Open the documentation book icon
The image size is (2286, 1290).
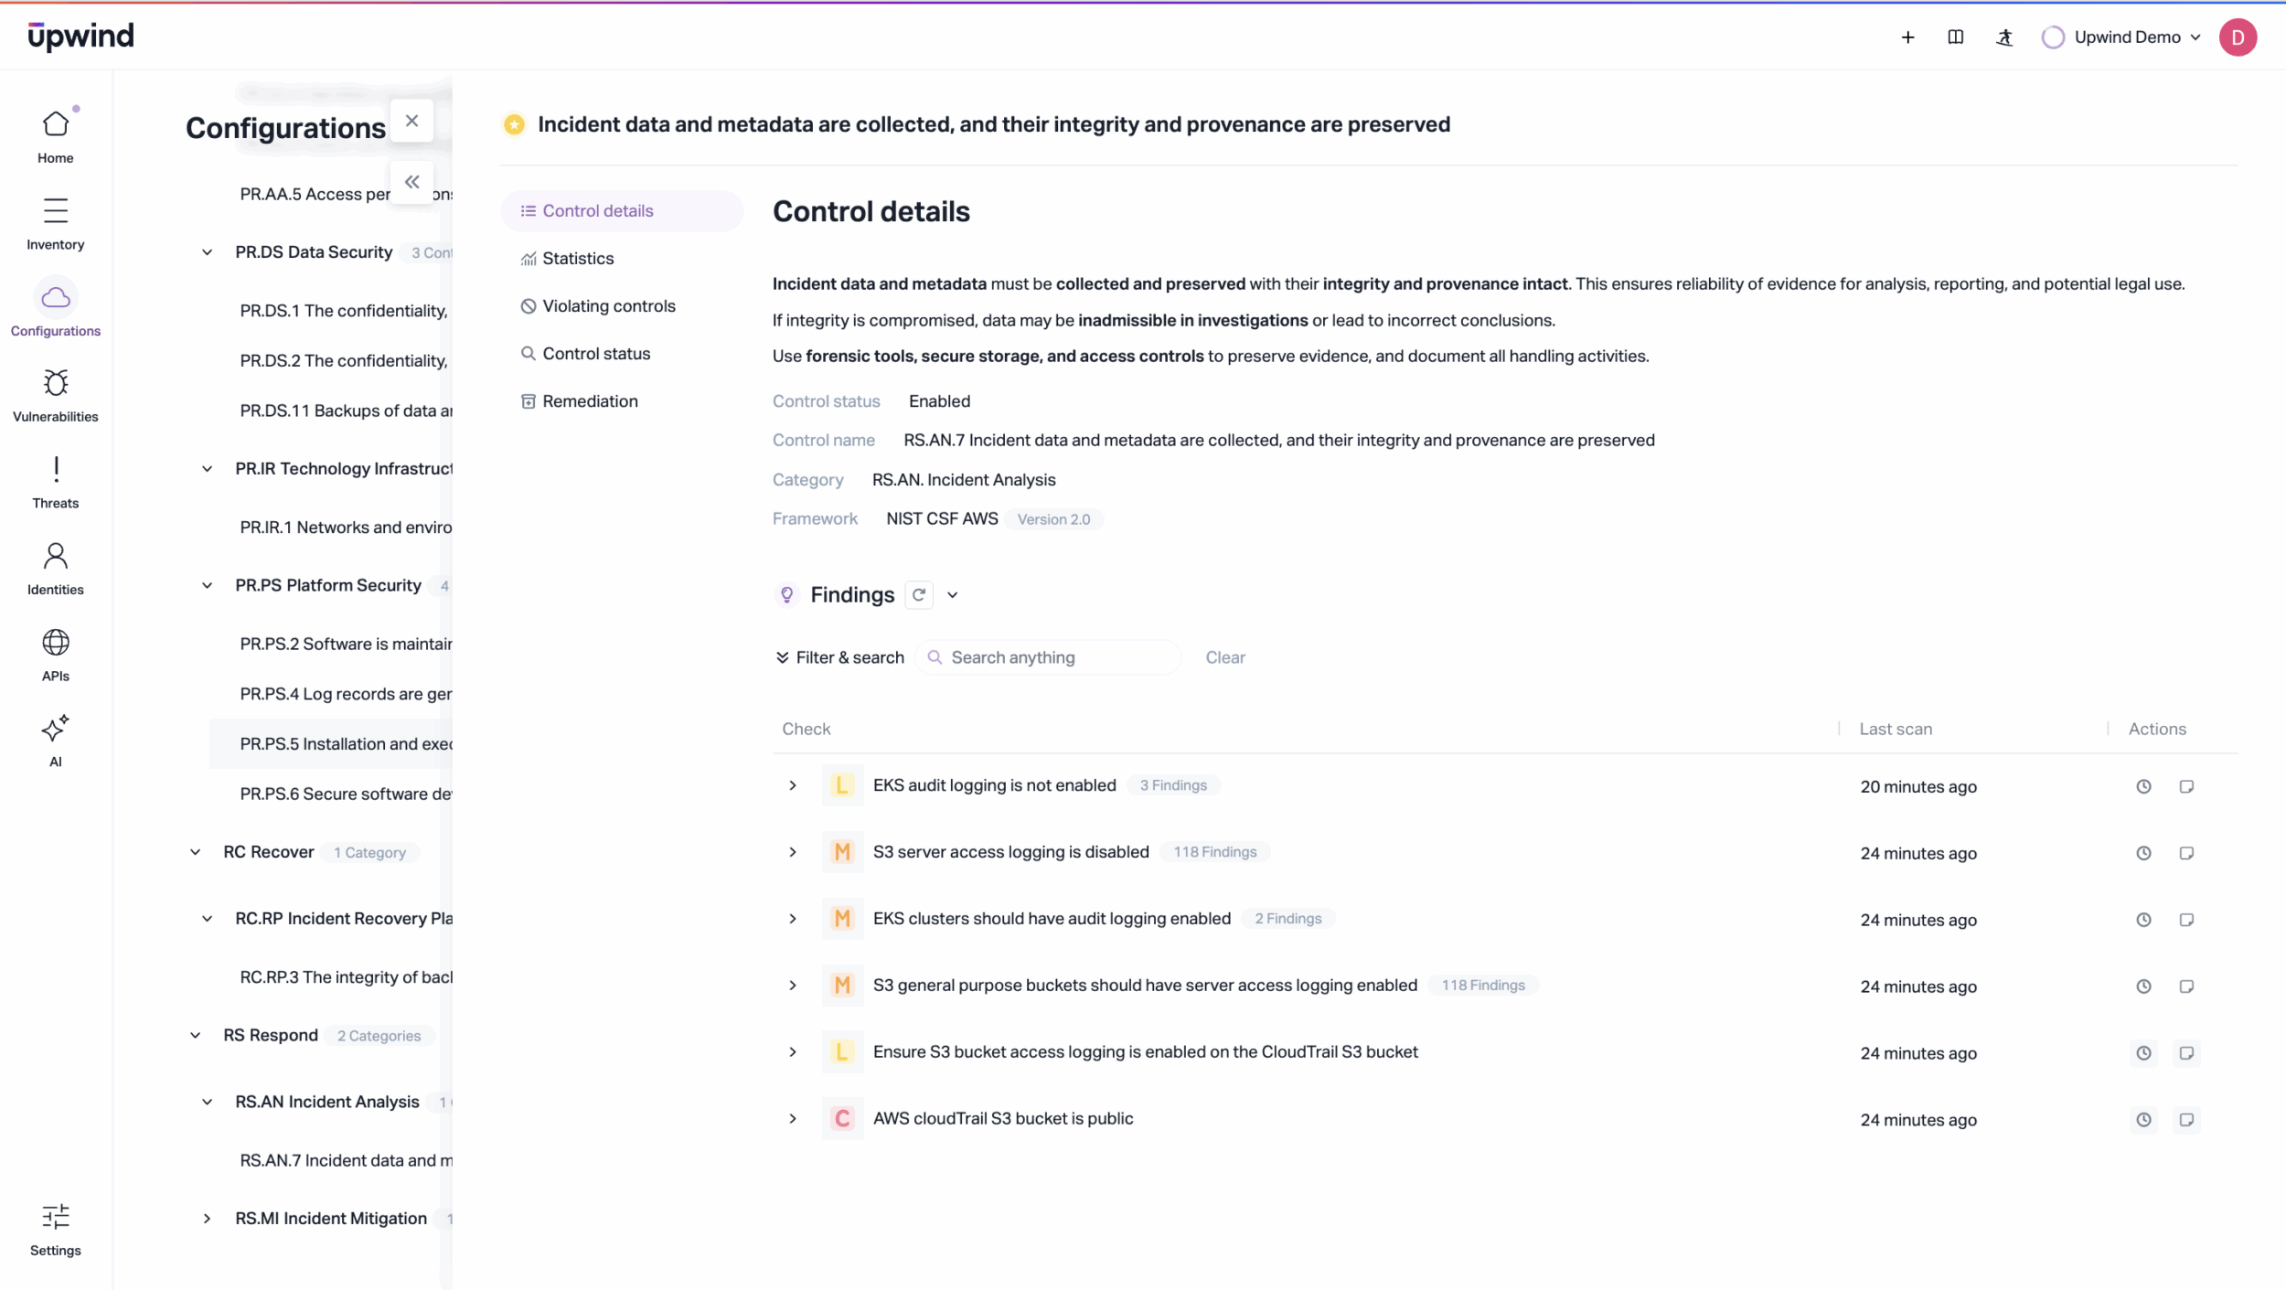(1955, 37)
